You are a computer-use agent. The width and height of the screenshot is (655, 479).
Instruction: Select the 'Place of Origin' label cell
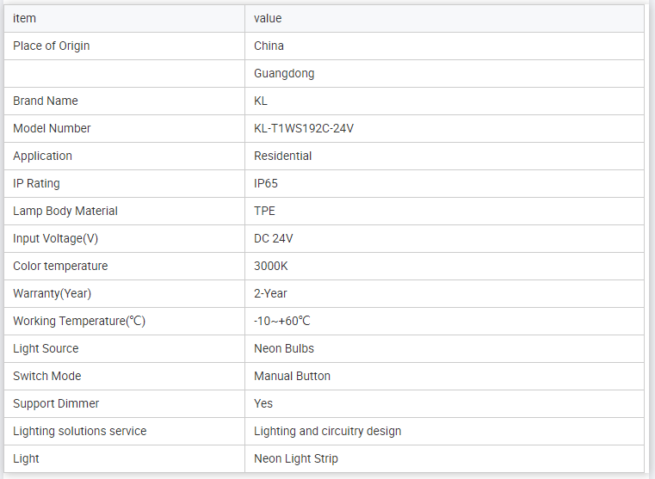(x=52, y=46)
